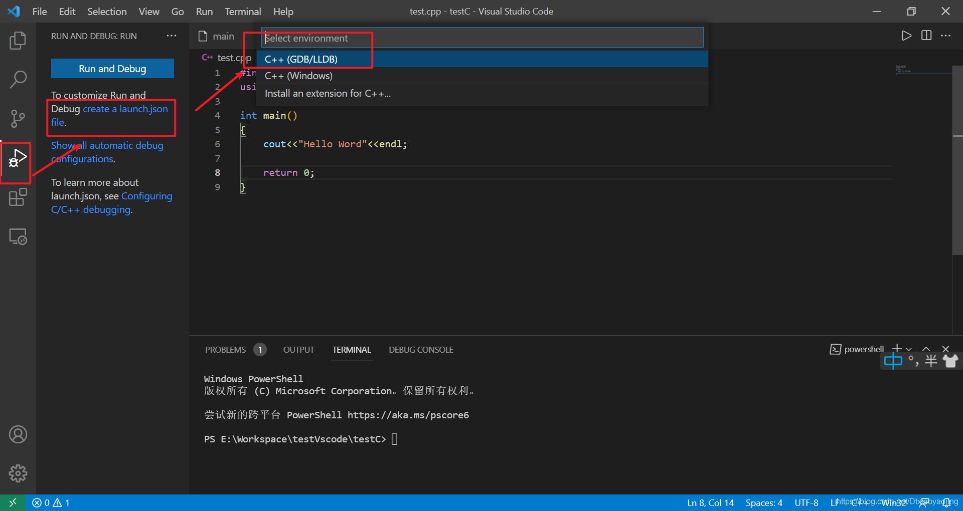Change the UTF-8 file encoding
Screen dimensions: 963x511
click(807, 502)
